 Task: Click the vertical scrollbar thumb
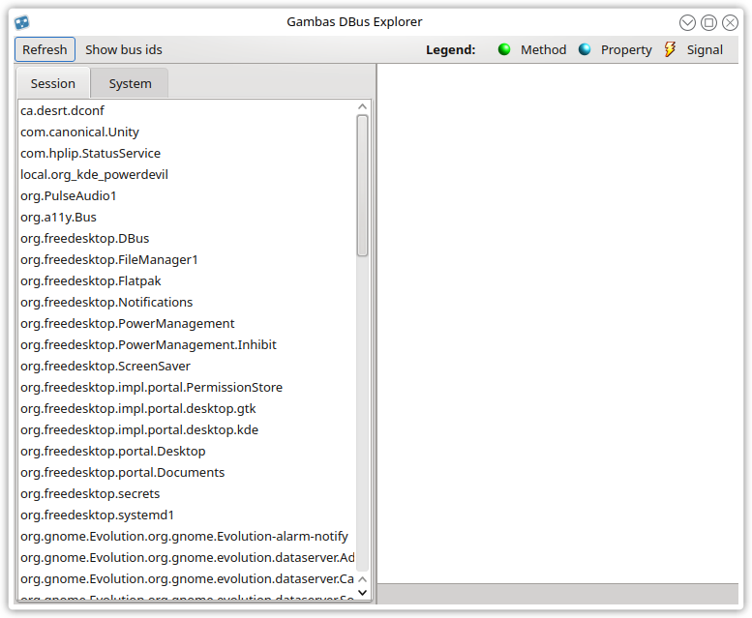pyautogui.click(x=363, y=186)
